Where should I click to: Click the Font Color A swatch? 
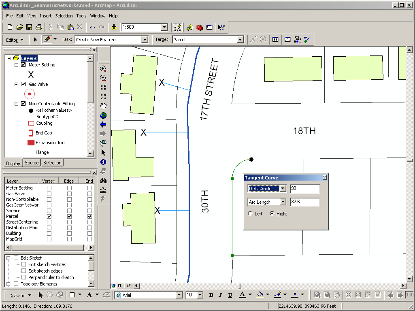click(243, 294)
